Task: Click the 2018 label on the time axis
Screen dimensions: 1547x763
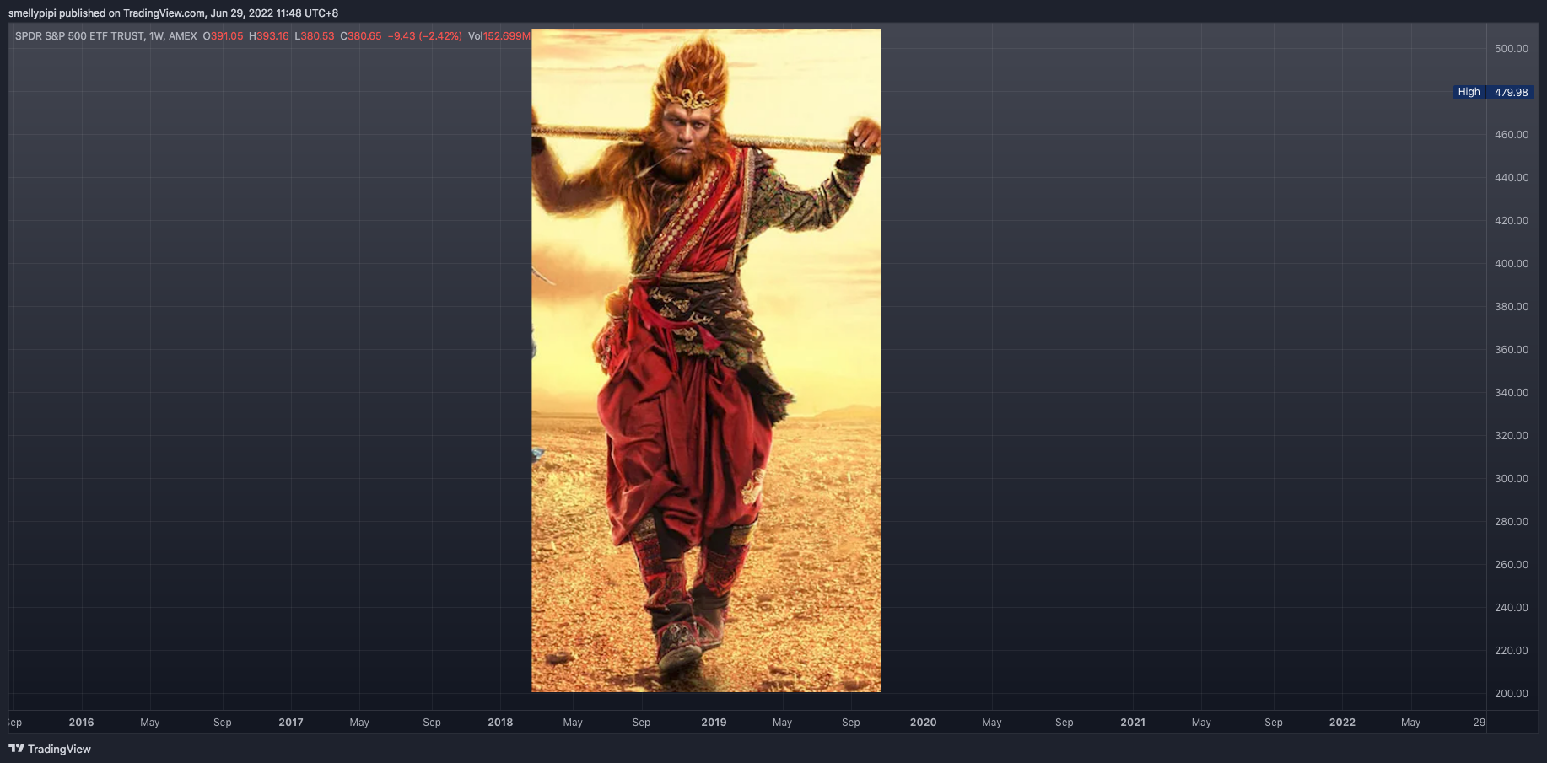Action: point(500,723)
